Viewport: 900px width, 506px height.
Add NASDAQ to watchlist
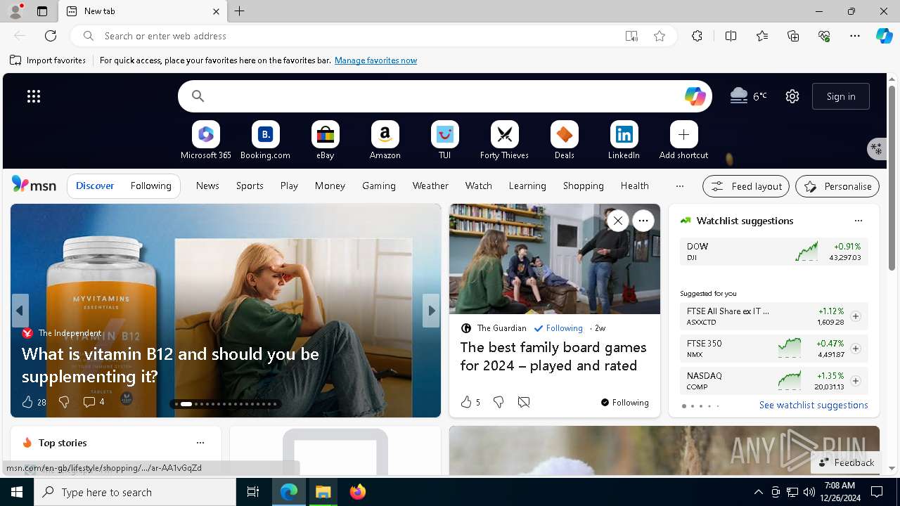coord(855,381)
